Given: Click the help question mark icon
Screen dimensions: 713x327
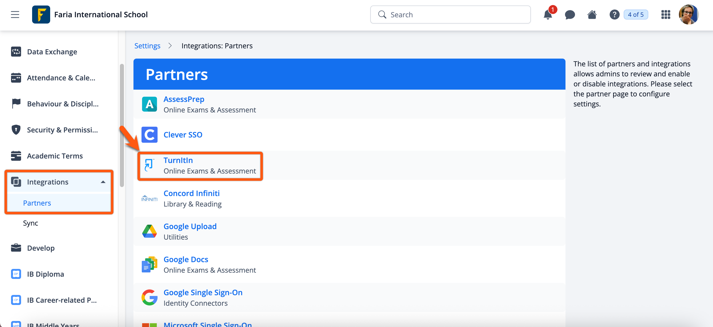Looking at the screenshot, I should pos(614,15).
